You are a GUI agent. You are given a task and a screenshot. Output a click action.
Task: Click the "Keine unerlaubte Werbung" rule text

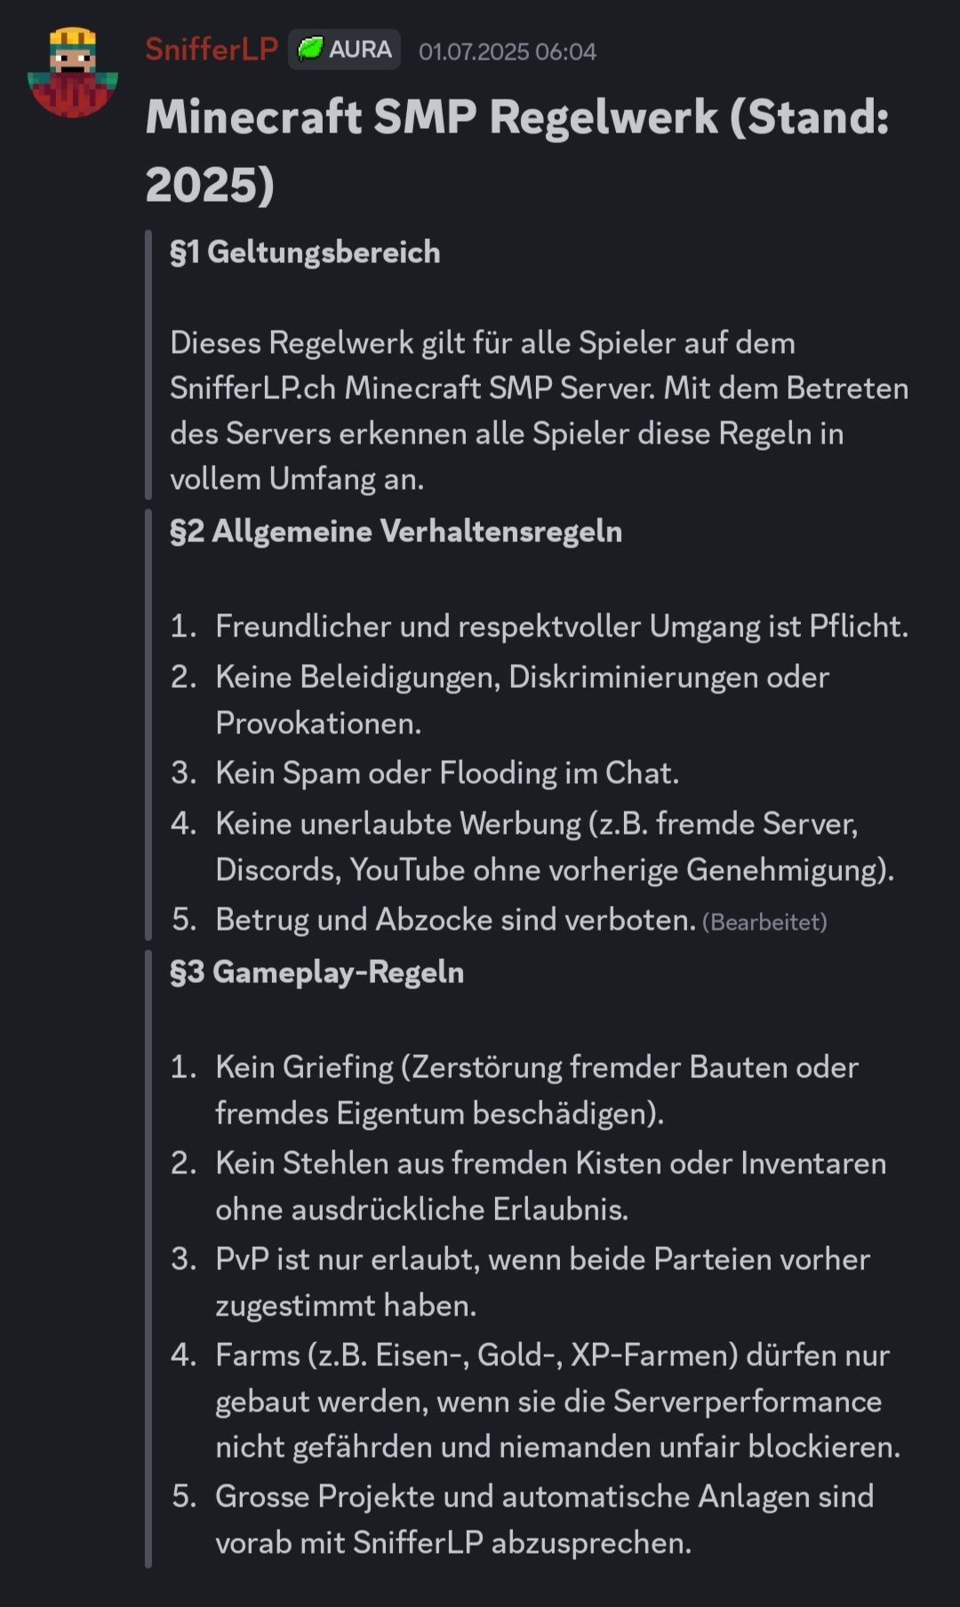click(554, 846)
